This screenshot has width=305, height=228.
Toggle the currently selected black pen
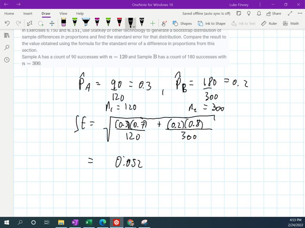[130, 22]
